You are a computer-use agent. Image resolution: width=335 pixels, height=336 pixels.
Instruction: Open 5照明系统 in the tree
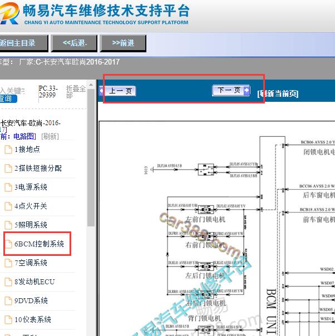point(31,225)
